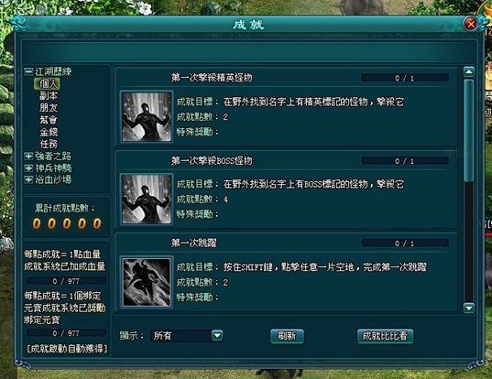Click the achievement list scrollbar thumb
Image resolution: width=492 pixels, height=379 pixels.
(469, 130)
